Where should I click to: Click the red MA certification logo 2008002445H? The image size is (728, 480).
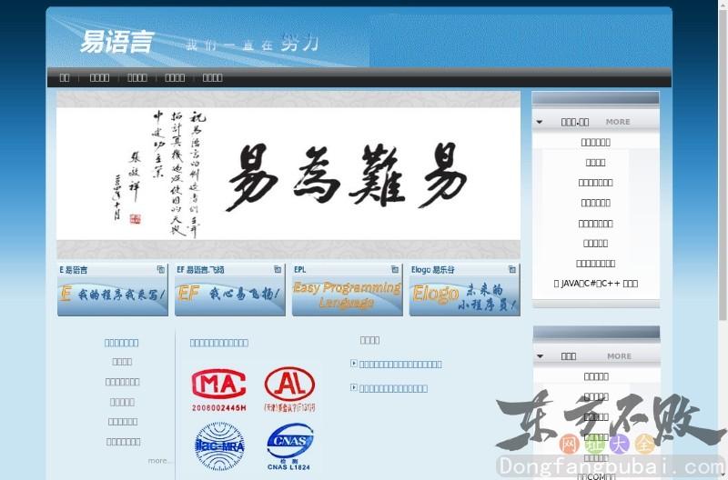(218, 390)
